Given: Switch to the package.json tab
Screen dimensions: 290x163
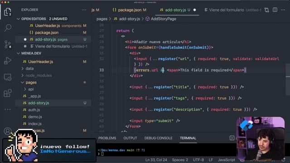Looking at the screenshot, I should [130, 10].
